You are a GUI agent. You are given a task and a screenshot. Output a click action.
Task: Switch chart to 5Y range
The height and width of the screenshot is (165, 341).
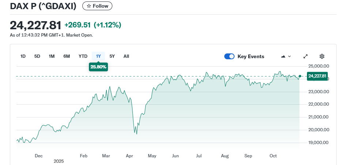point(112,56)
